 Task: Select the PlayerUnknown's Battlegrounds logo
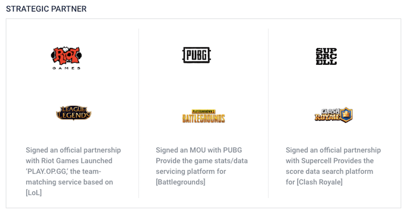[203, 116]
